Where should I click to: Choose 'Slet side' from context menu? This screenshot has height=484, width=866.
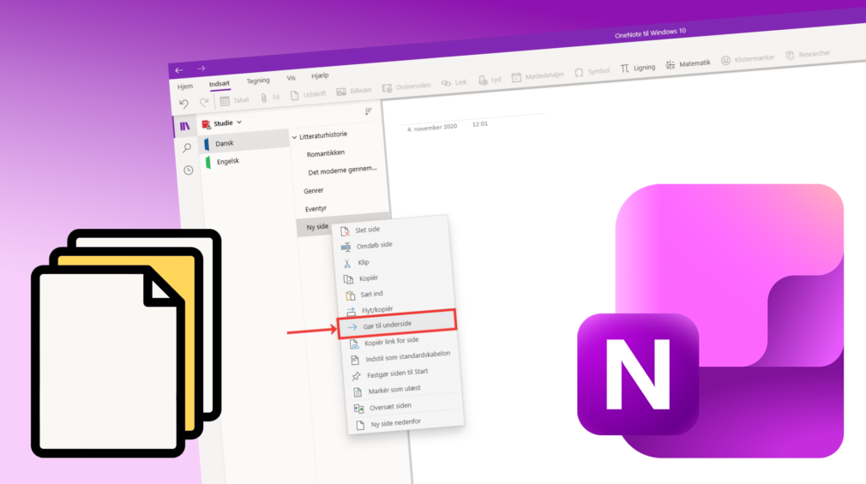coord(367,230)
